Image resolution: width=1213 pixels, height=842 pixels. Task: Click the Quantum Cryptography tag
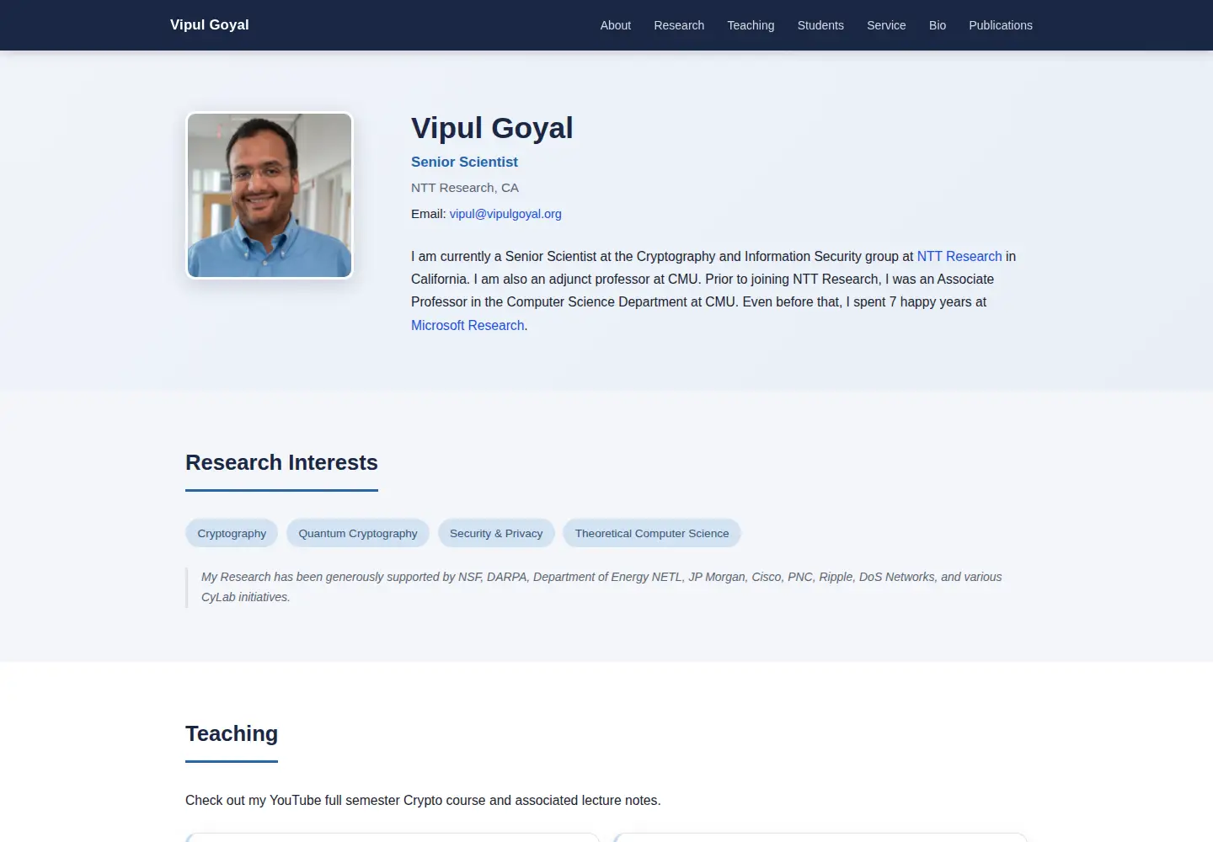(358, 533)
